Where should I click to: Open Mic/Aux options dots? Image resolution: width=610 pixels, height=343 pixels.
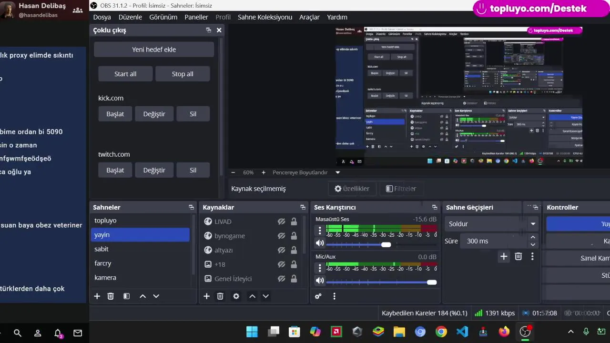pyautogui.click(x=320, y=268)
